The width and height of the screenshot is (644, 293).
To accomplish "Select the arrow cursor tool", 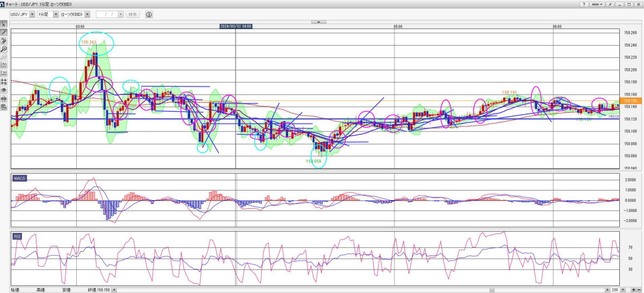I will click(x=4, y=24).
